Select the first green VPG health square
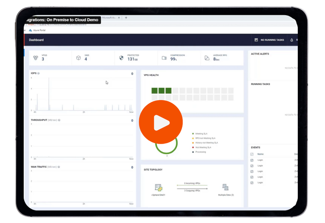The height and width of the screenshot is (223, 325). point(154,91)
